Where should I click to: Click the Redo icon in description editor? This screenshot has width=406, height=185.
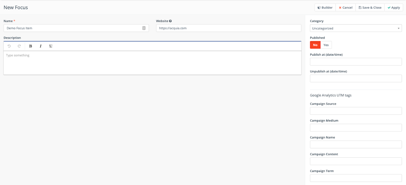[x=19, y=46]
